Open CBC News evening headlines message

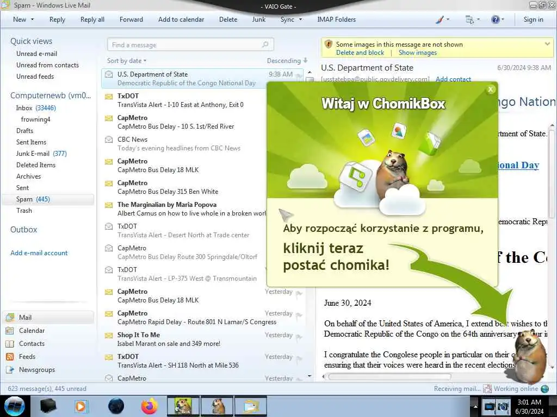[x=184, y=143]
